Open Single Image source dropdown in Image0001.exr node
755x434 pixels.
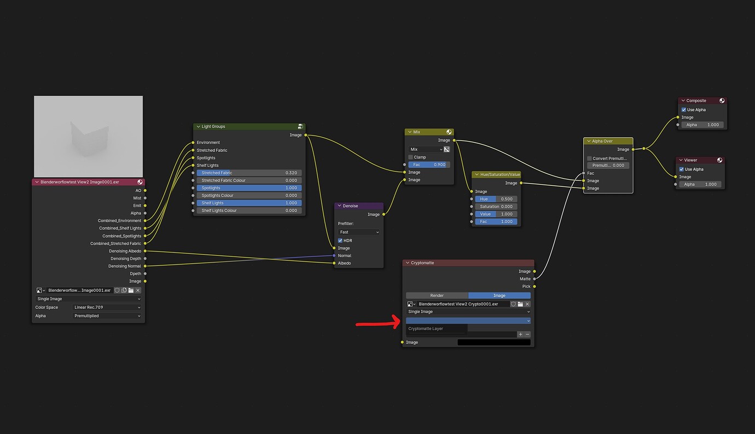tap(88, 299)
